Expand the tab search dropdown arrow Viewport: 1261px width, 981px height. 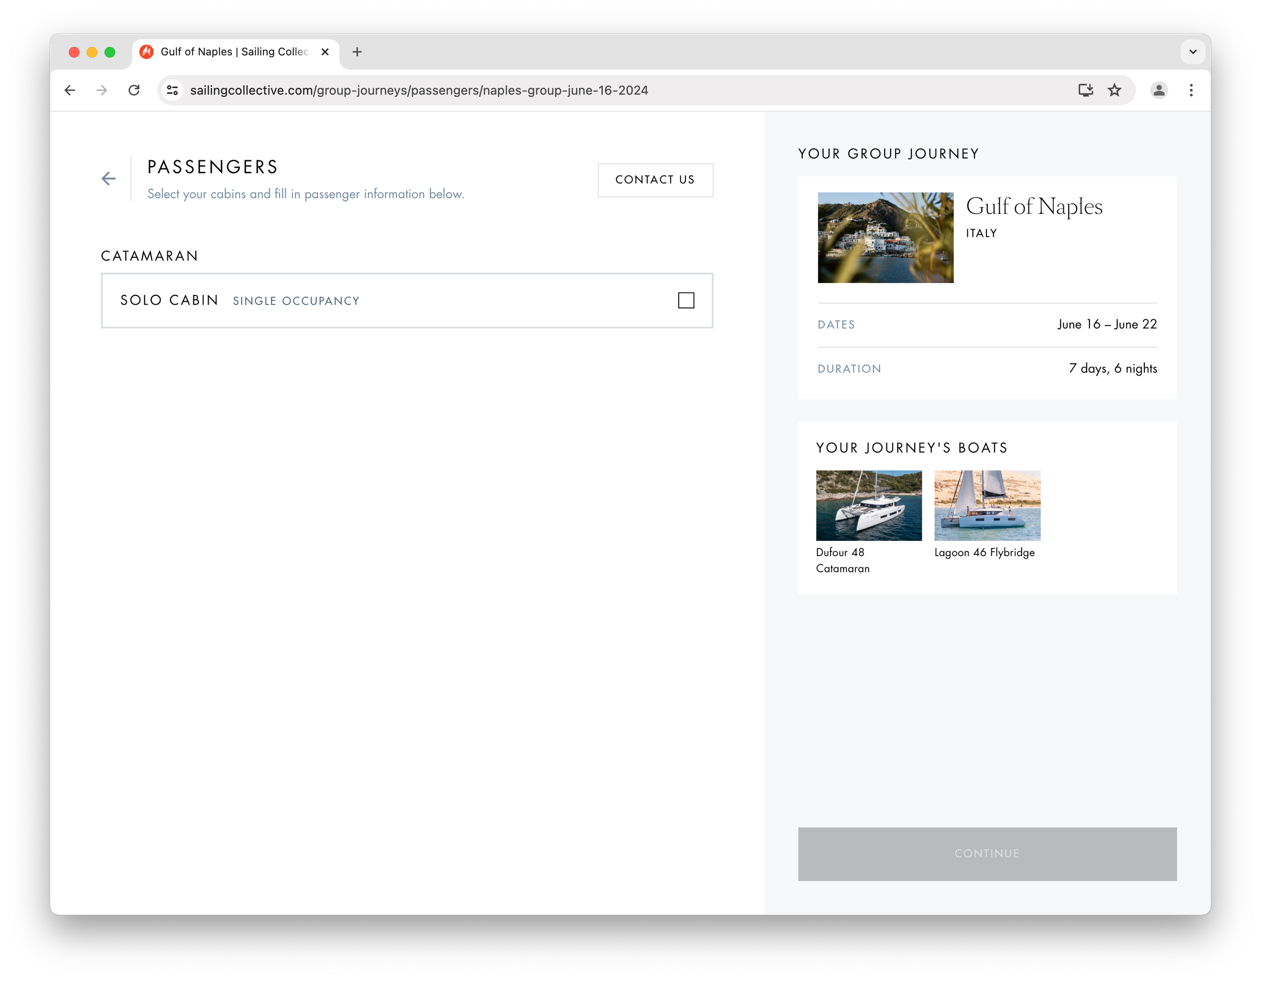[x=1193, y=52]
